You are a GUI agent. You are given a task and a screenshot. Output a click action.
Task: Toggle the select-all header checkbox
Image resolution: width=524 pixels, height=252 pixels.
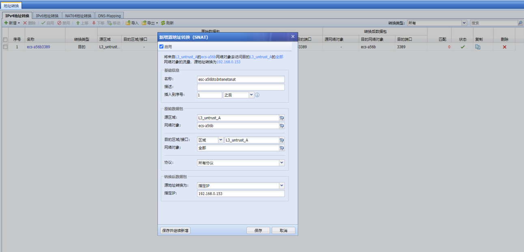click(x=5, y=39)
